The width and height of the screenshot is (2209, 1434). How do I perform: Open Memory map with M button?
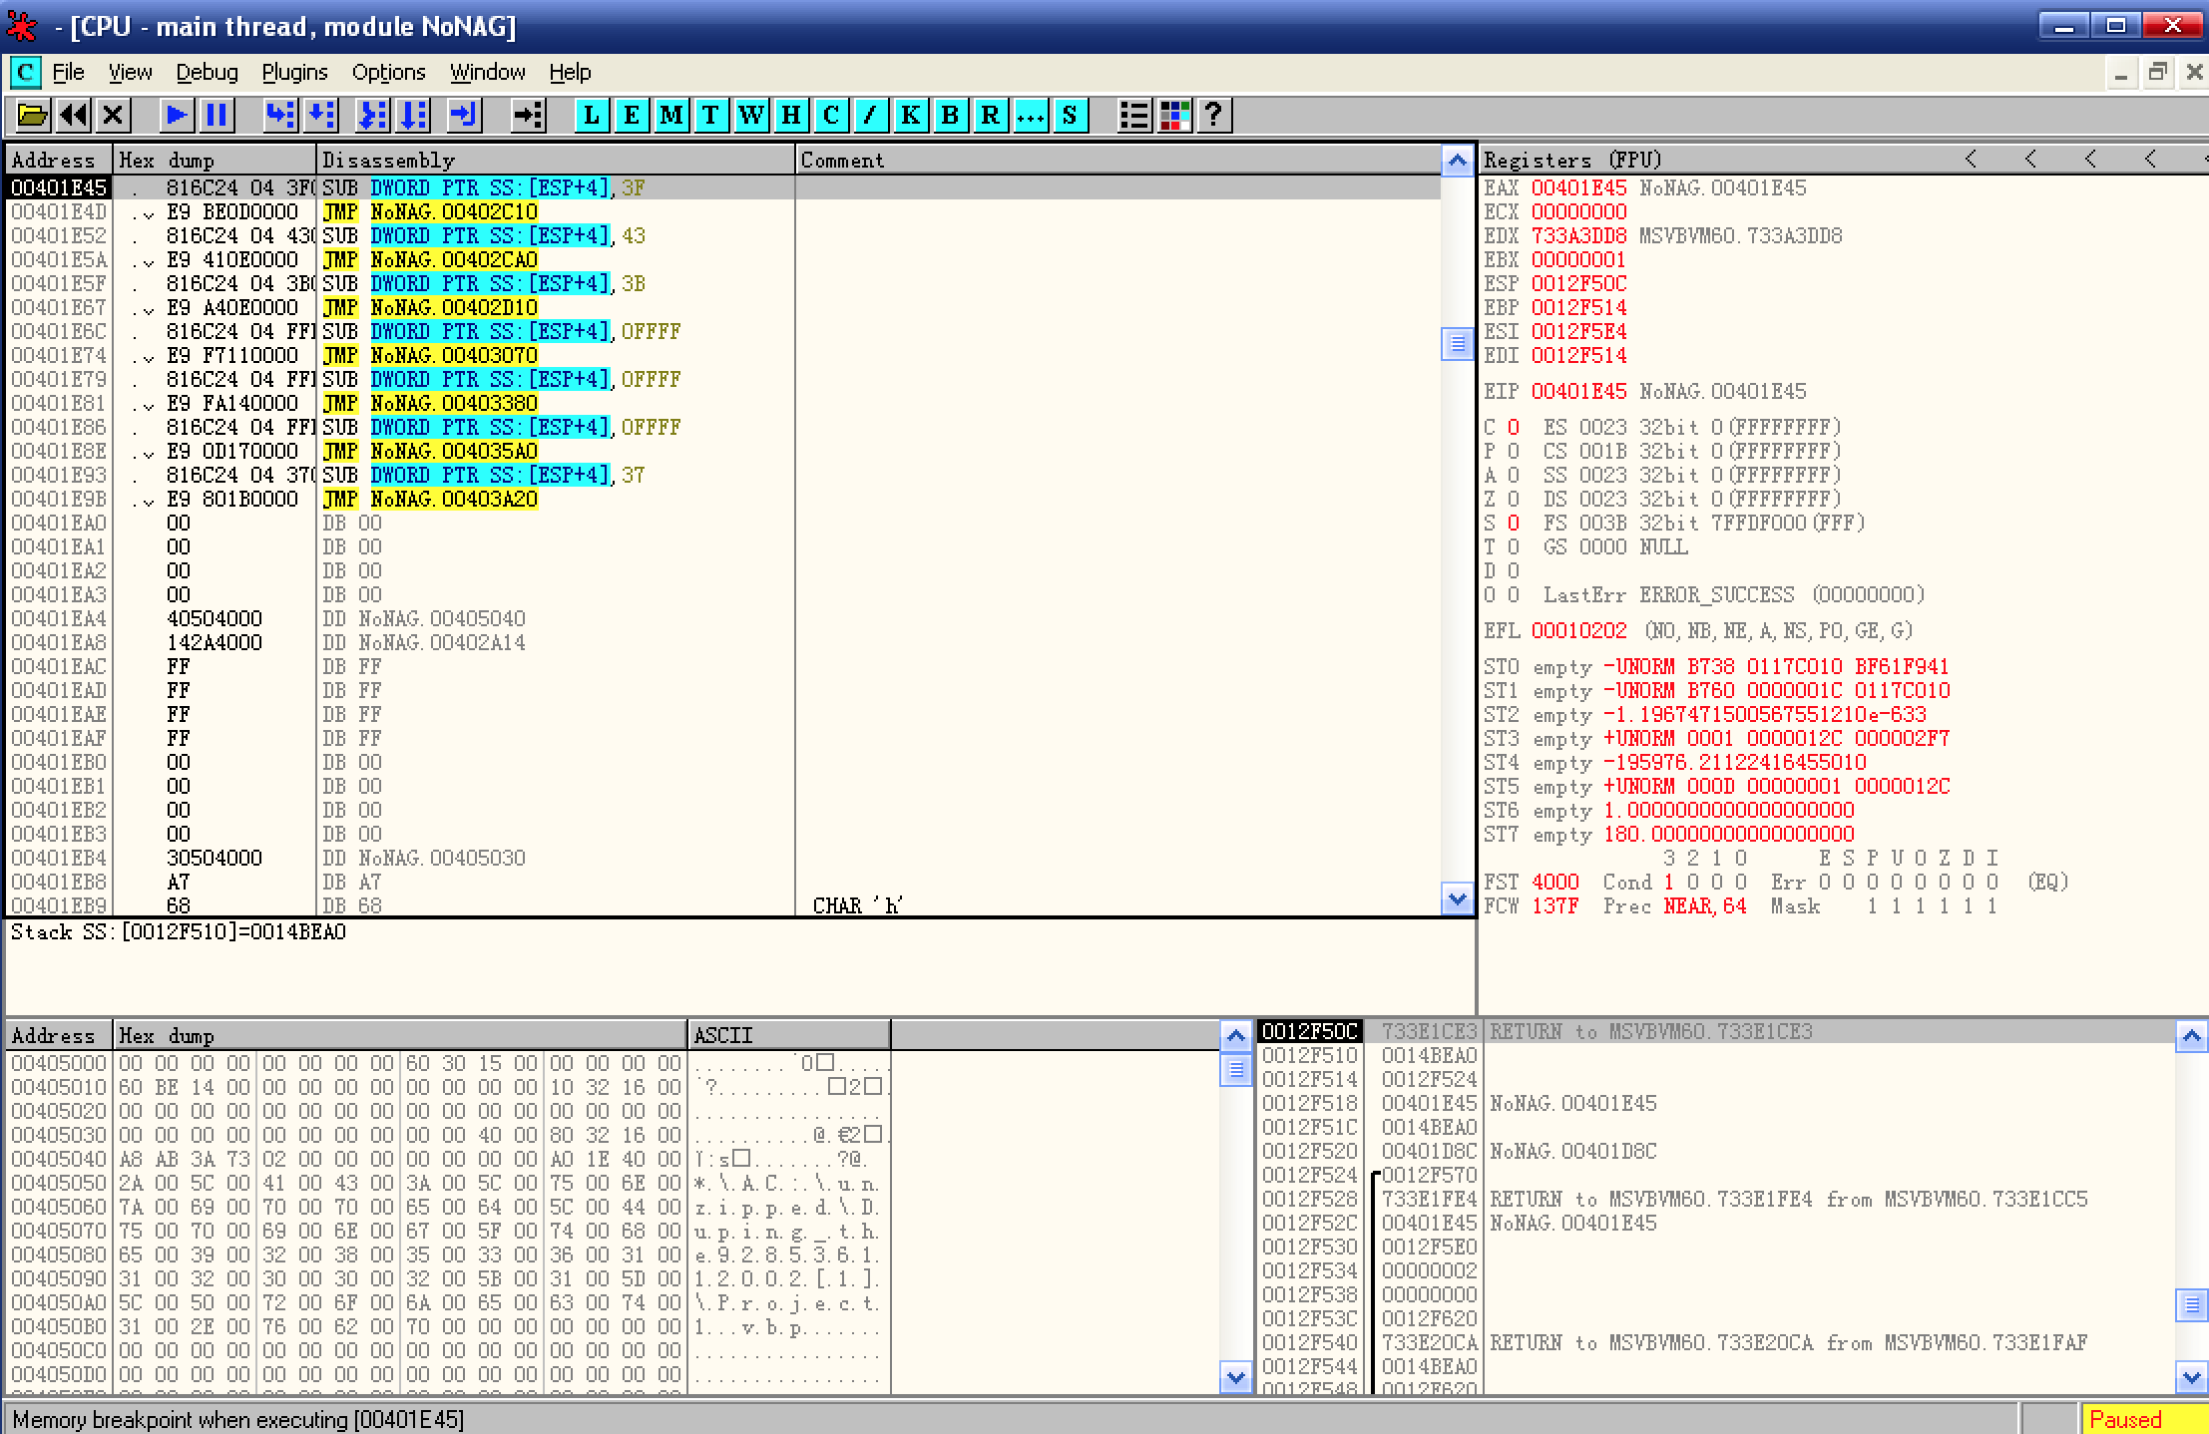671,116
